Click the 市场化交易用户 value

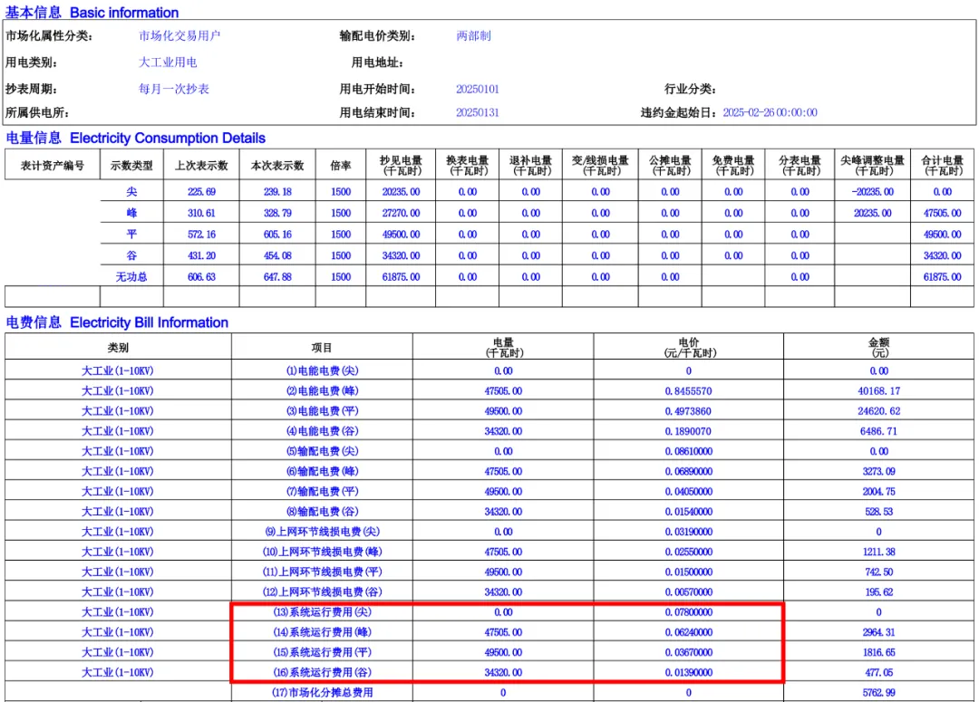pyautogui.click(x=179, y=36)
